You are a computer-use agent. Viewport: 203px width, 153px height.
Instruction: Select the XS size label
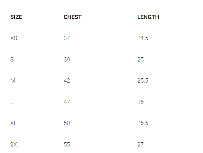tap(14, 38)
